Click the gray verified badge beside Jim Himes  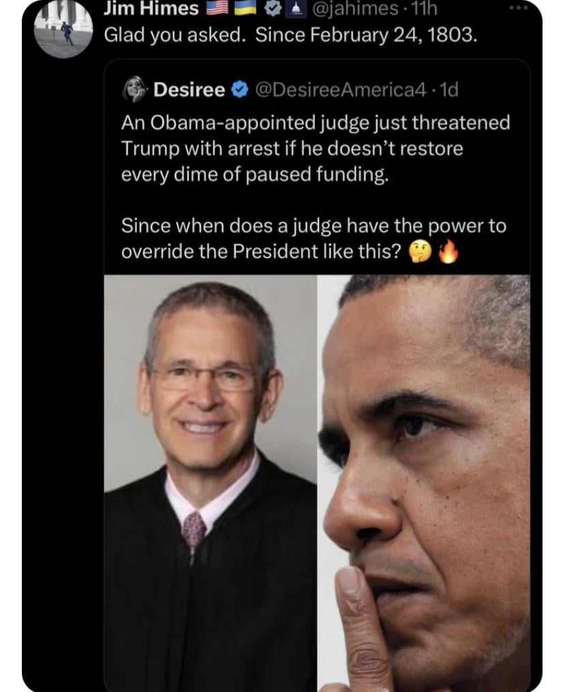tap(272, 8)
